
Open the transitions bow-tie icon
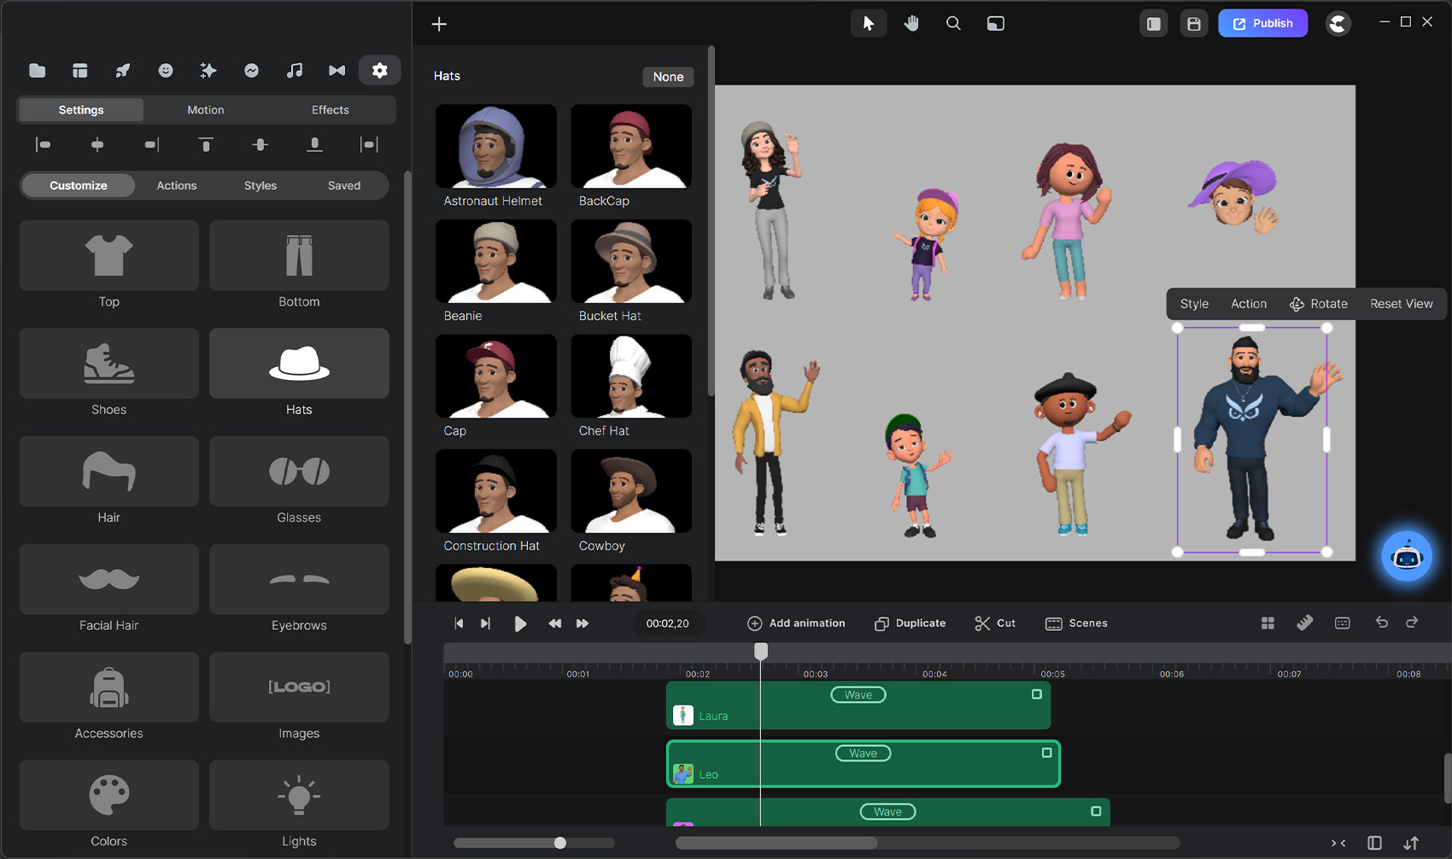click(x=337, y=71)
